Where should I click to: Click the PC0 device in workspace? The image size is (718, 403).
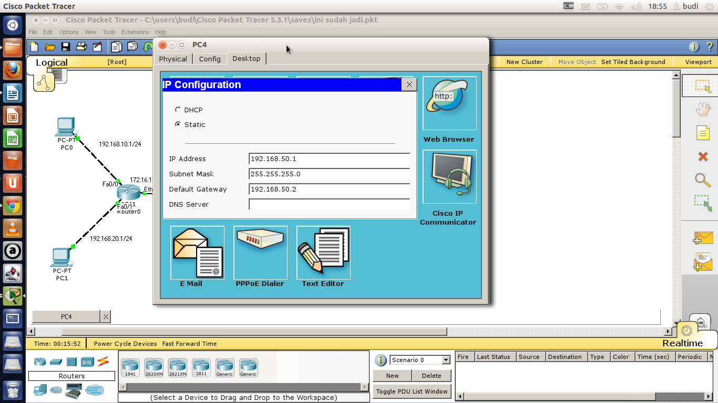[66, 127]
